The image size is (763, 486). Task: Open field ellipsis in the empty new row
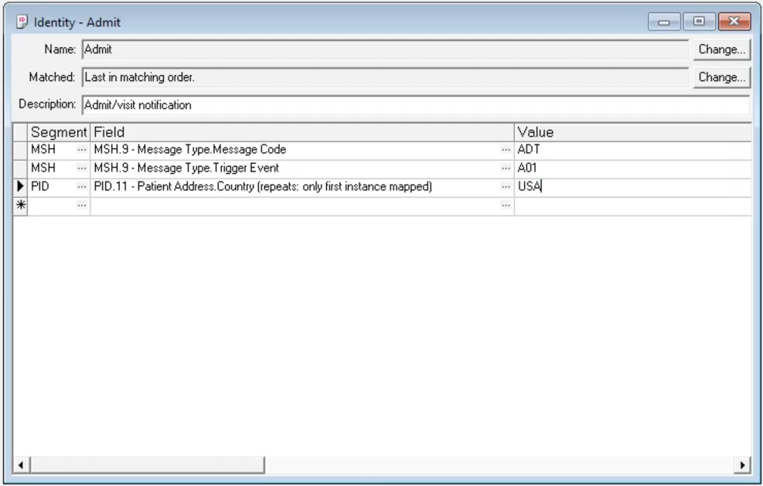pos(506,206)
